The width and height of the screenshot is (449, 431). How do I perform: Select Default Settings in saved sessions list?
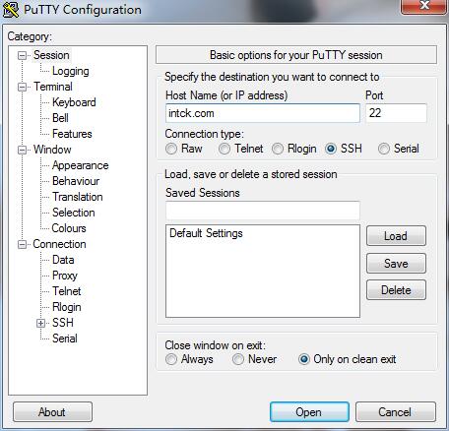(206, 233)
